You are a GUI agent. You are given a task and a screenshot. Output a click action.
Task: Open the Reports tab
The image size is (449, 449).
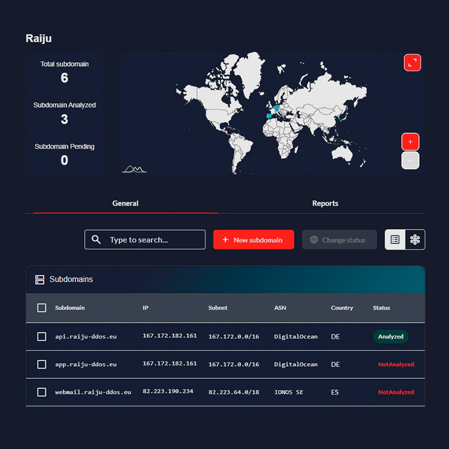tap(326, 203)
